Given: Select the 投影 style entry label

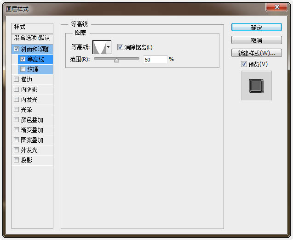Looking at the screenshot, I should click(26, 160).
